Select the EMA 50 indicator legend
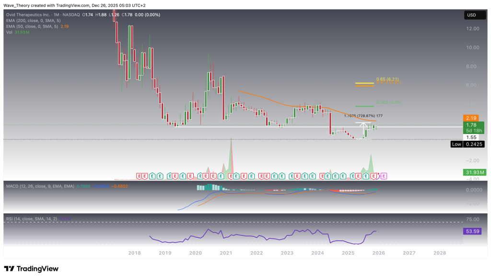 (31, 28)
